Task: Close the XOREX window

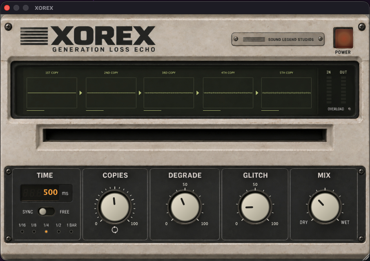Action: click(x=7, y=8)
